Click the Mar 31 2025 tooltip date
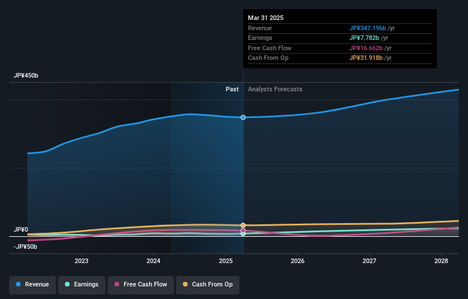Viewport: 468px width, 299px height. (x=266, y=18)
